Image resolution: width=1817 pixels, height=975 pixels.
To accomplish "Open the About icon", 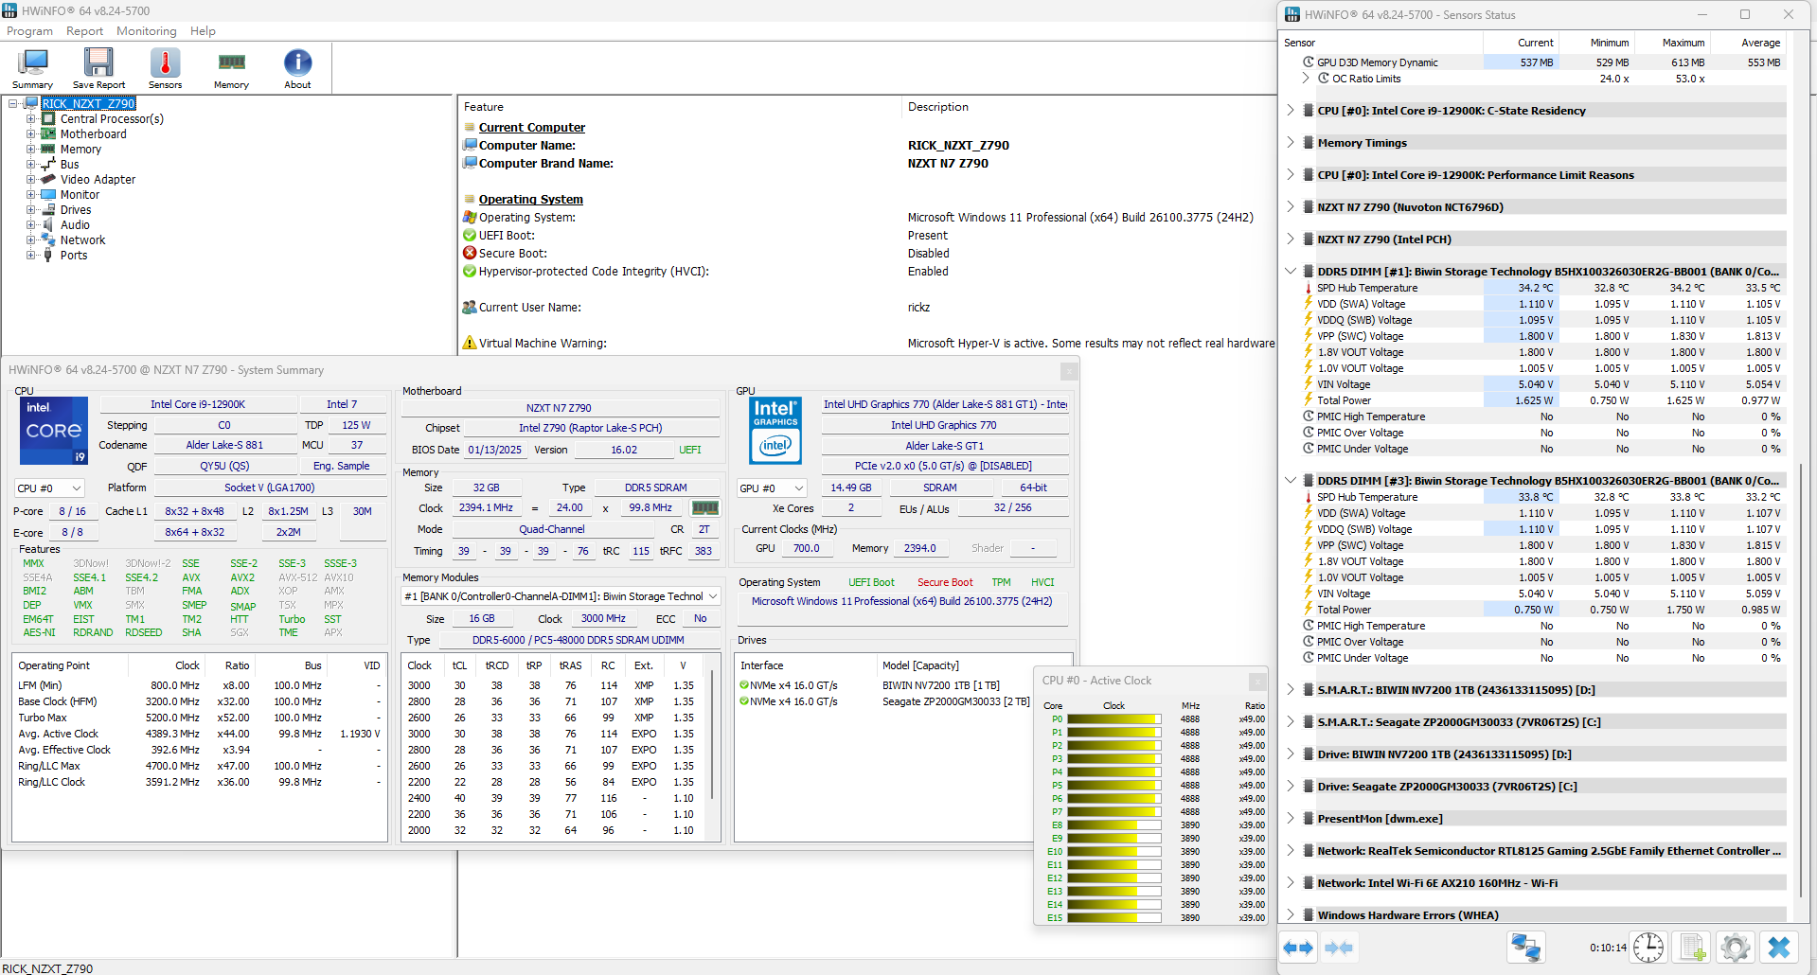I will coord(297,68).
